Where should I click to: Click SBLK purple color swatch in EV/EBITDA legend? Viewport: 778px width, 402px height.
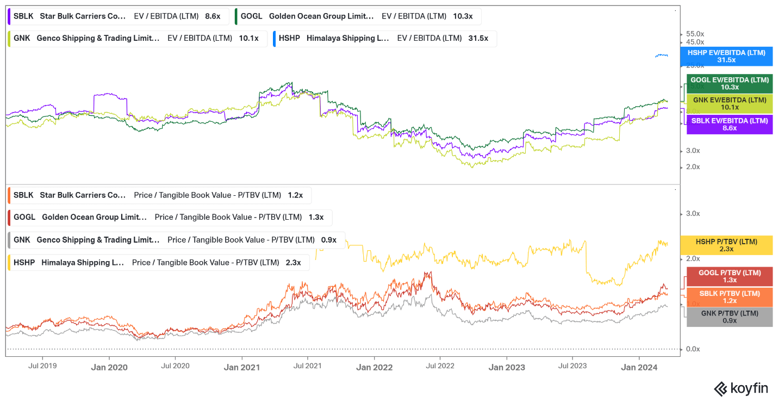point(9,16)
